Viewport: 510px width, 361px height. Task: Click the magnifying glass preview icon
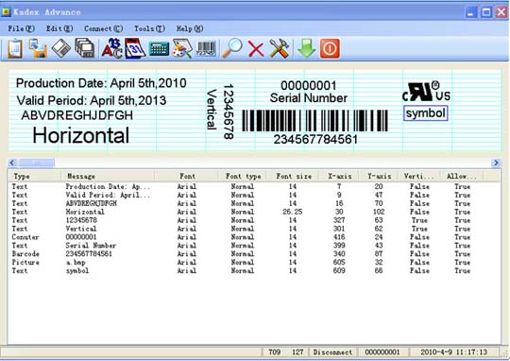pyautogui.click(x=232, y=48)
